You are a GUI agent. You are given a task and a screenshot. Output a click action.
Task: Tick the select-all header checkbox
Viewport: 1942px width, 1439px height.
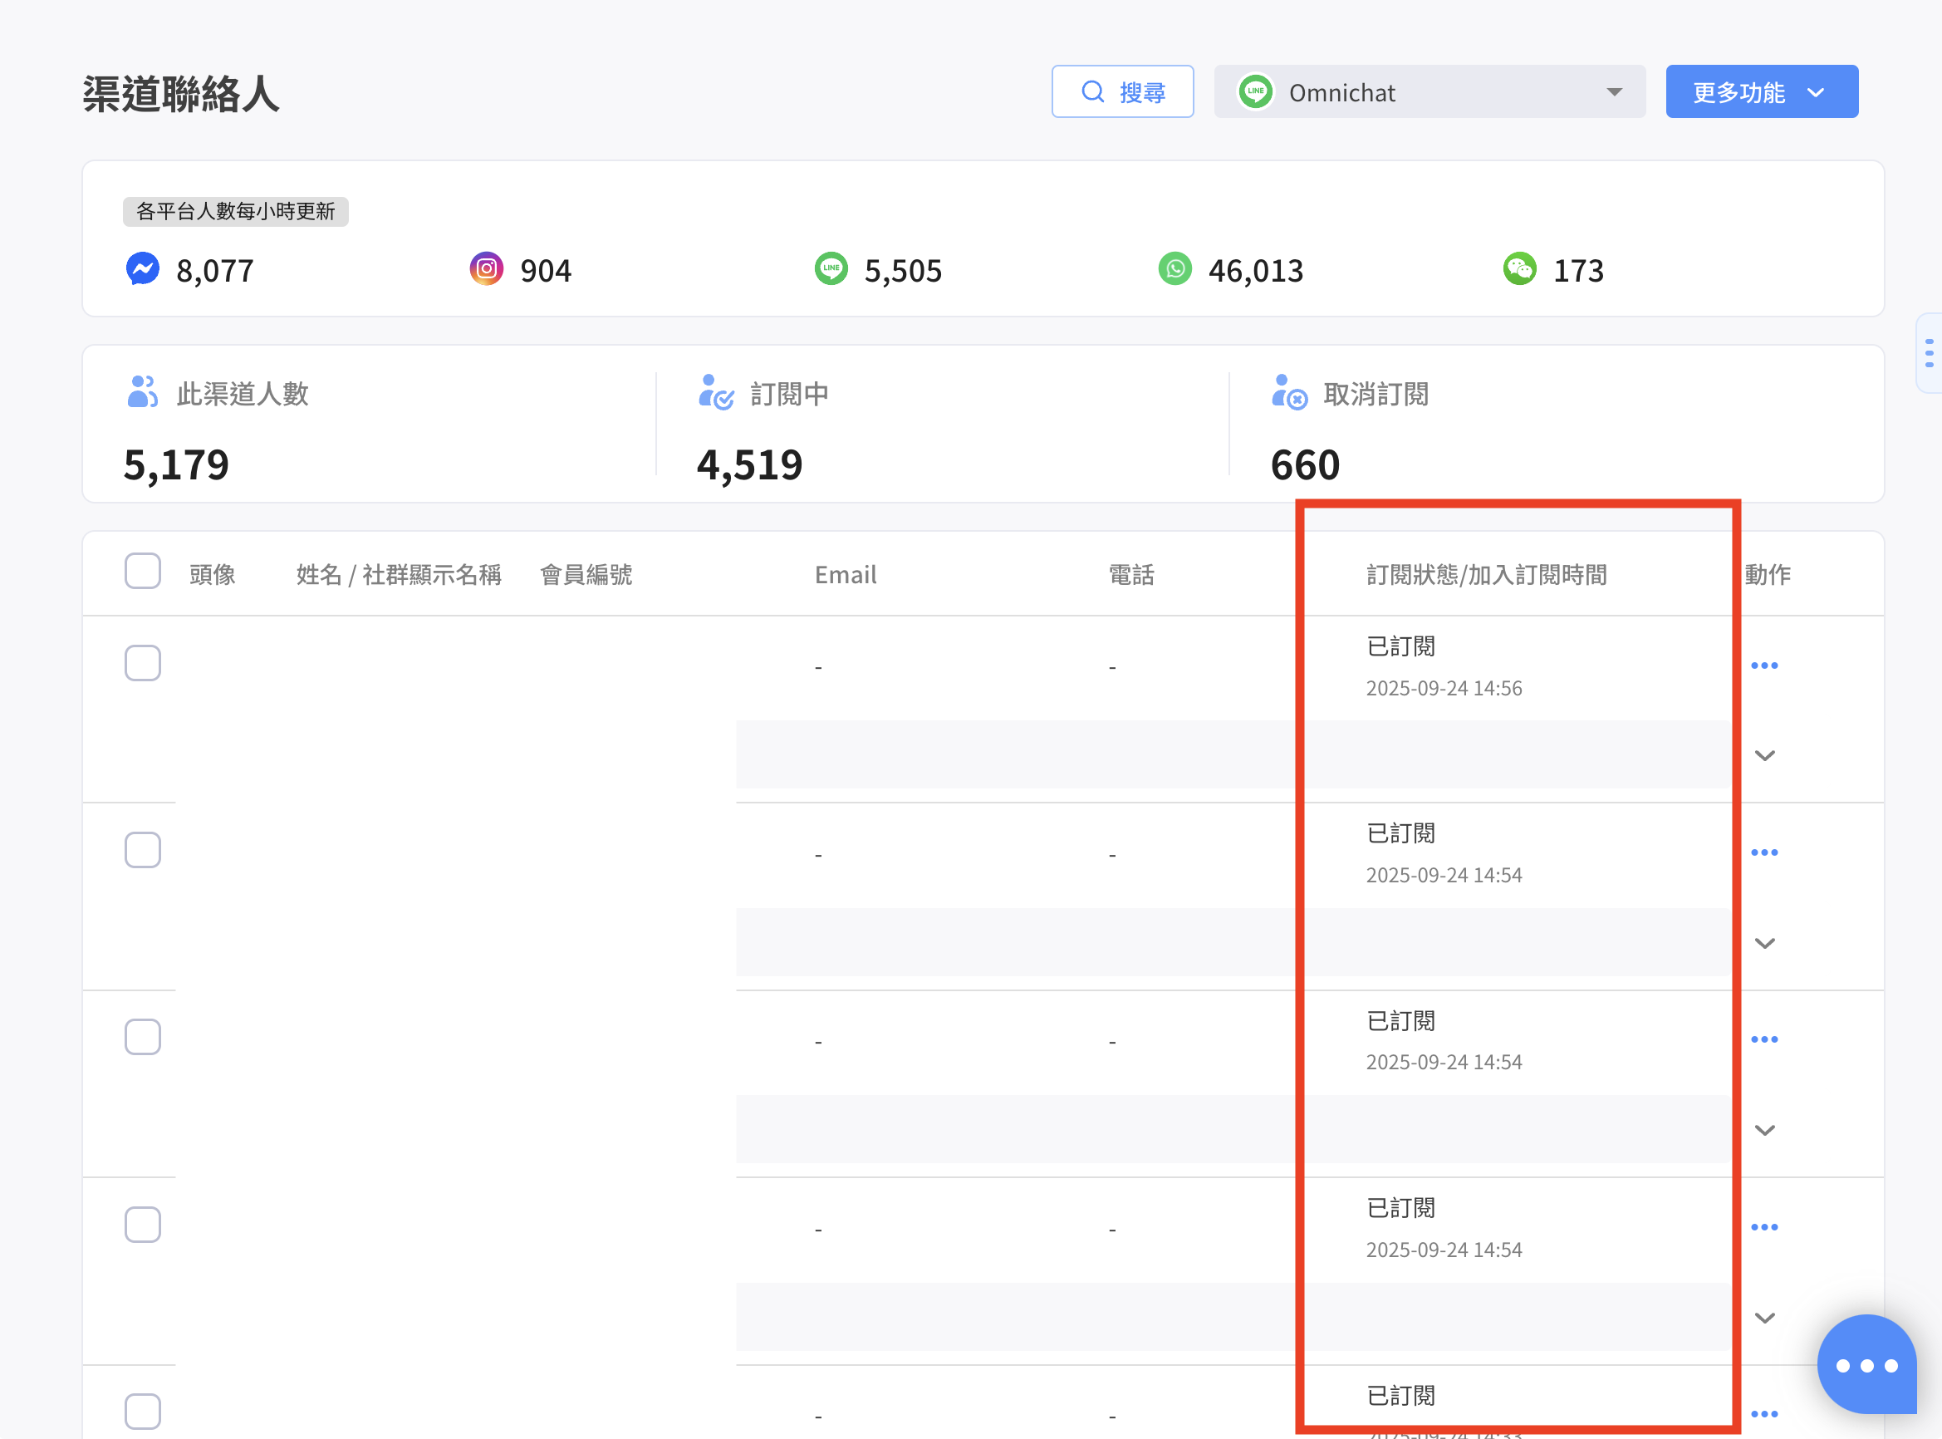click(x=143, y=572)
